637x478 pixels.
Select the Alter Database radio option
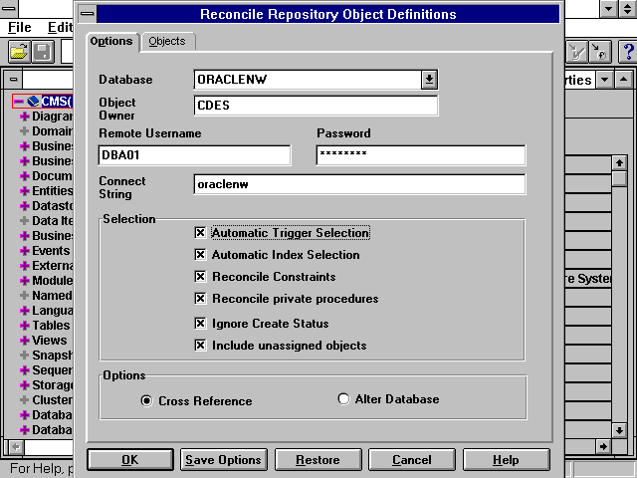point(344,399)
